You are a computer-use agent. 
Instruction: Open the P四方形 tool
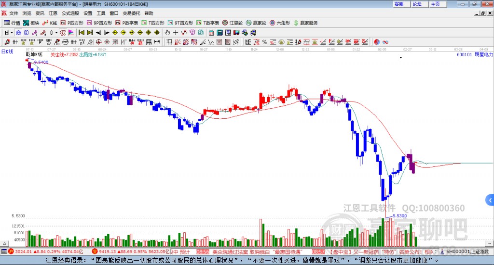pos(72,23)
